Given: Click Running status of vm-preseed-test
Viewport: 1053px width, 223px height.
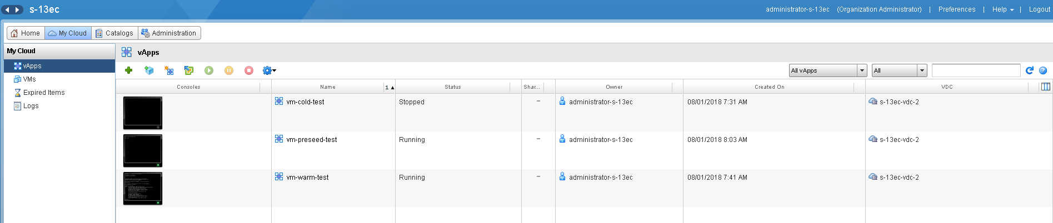Looking at the screenshot, I should (x=412, y=140).
